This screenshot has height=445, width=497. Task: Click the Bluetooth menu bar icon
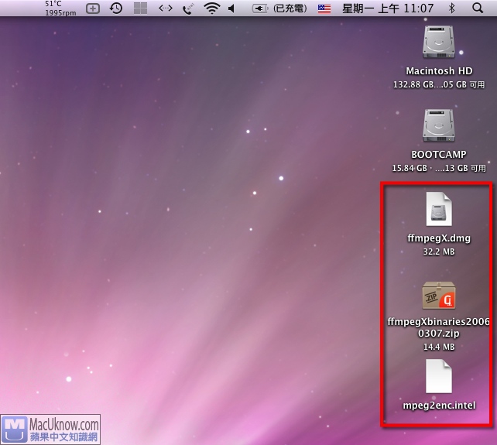451,9
